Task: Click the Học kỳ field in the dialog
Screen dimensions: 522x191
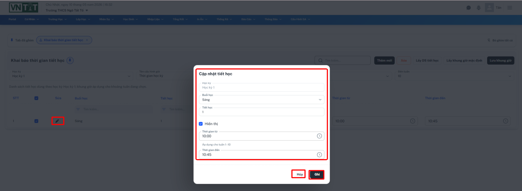Action: click(261, 87)
